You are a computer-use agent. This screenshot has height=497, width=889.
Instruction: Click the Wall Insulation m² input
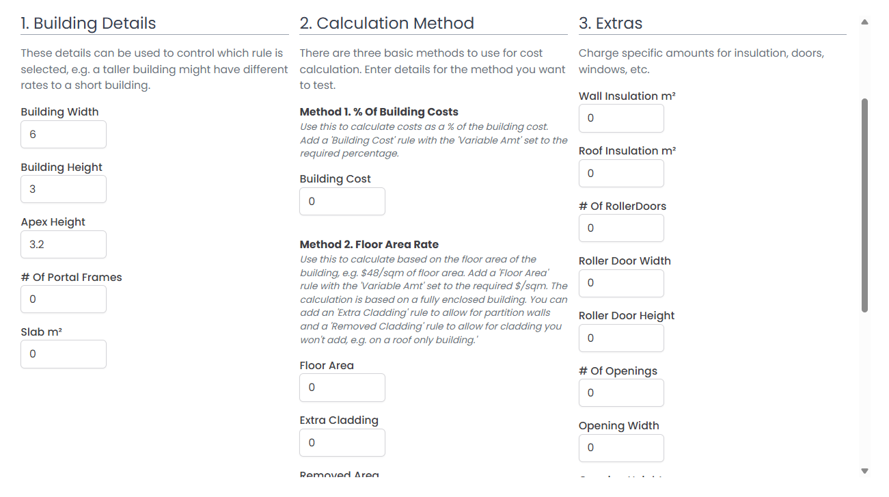pyautogui.click(x=621, y=118)
